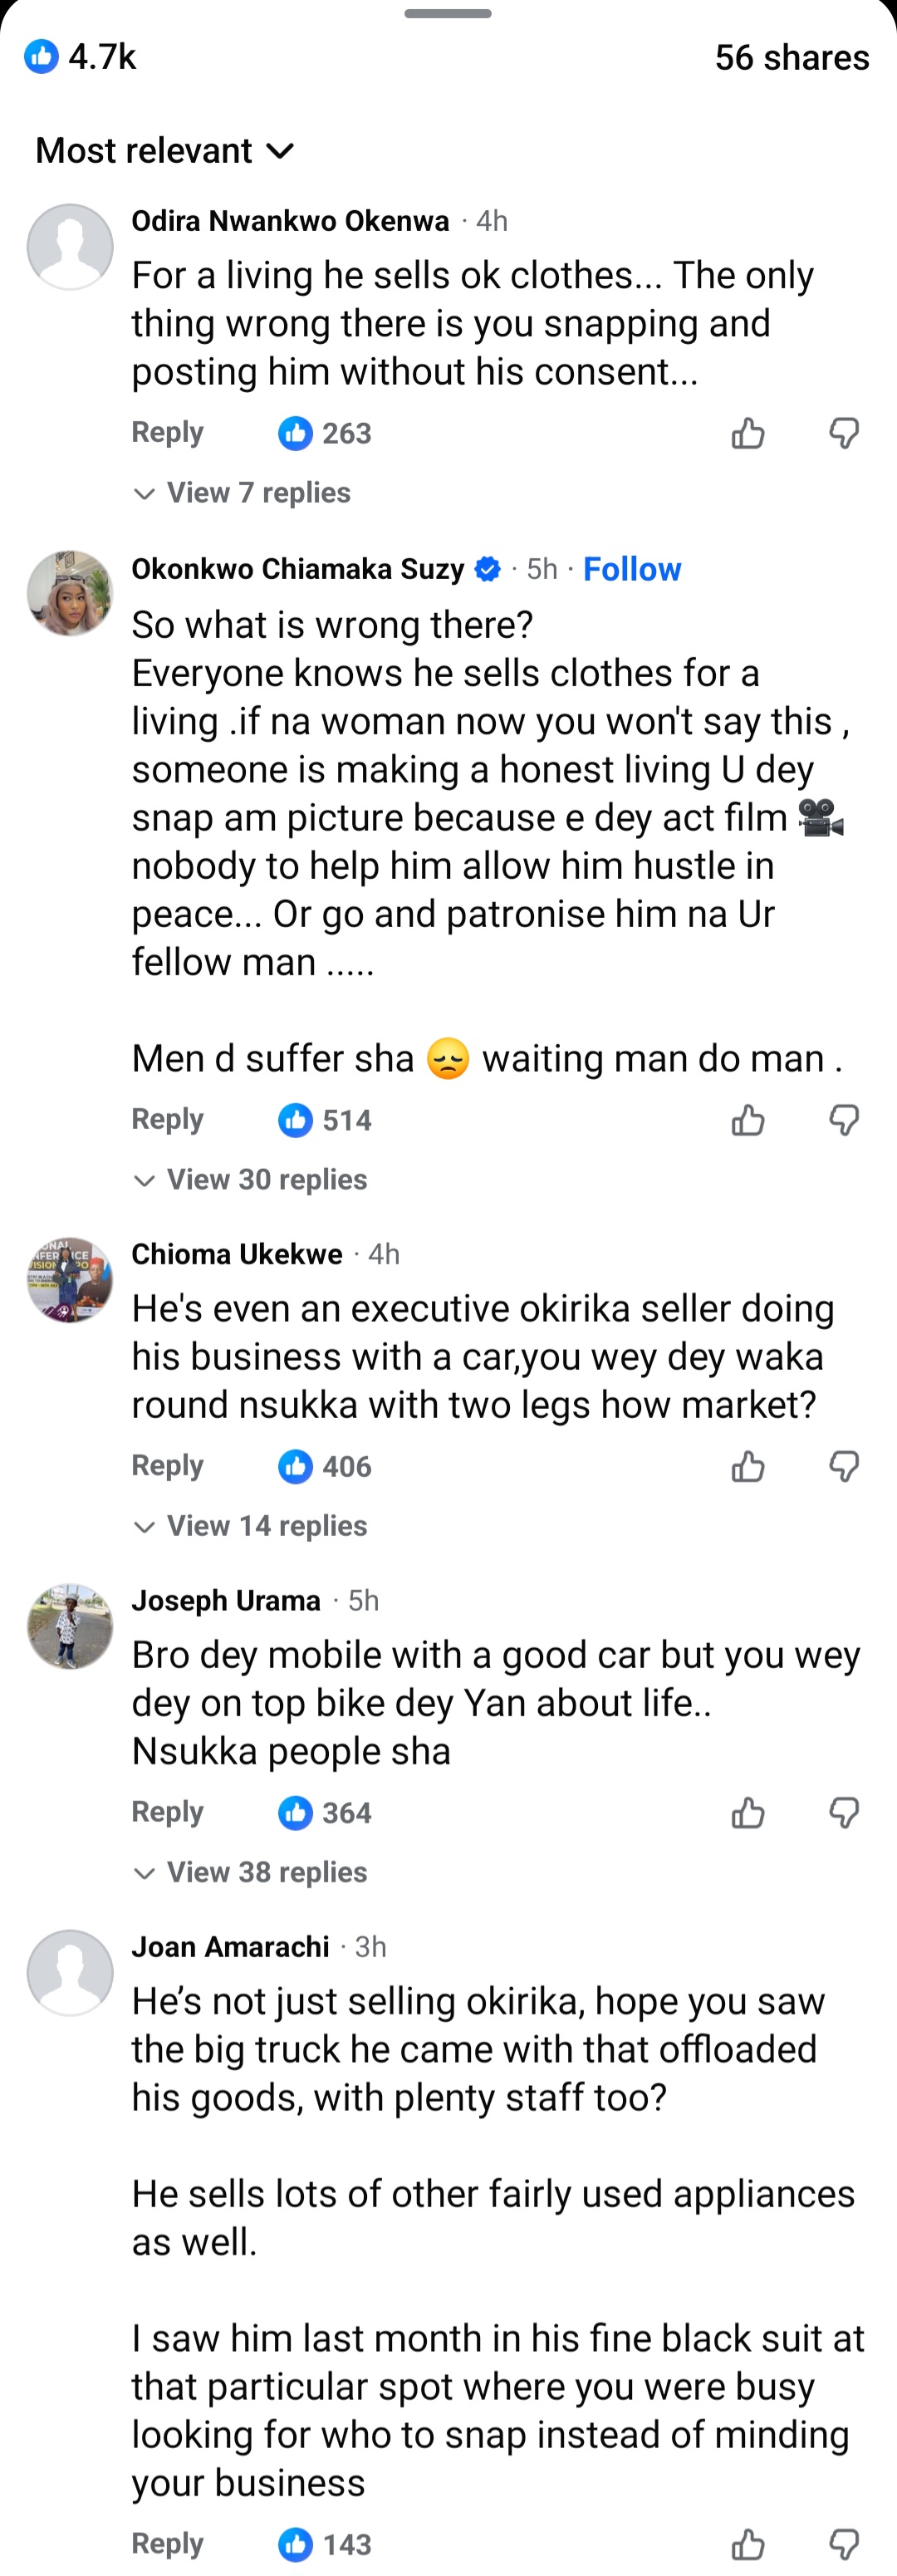Image resolution: width=897 pixels, height=2576 pixels.
Task: Click the thumbs up icon on Odira's comment
Action: [747, 433]
